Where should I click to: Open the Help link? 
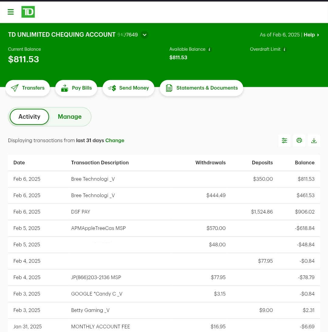click(311, 35)
